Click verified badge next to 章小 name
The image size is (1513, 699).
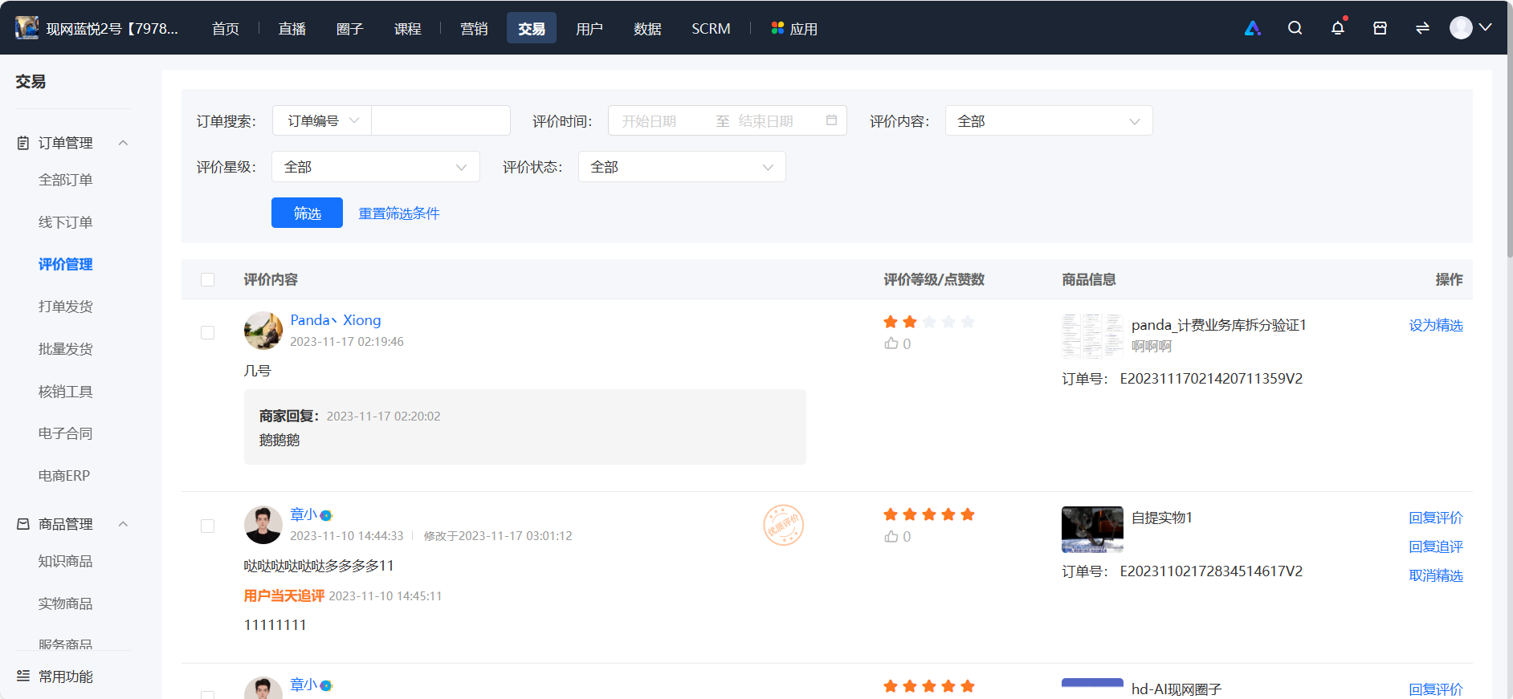pos(326,515)
